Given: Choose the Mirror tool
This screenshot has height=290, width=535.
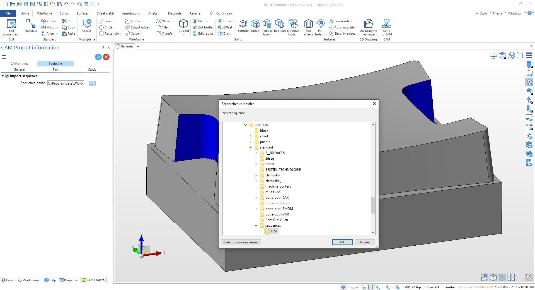Looking at the screenshot, I should [x=50, y=27].
